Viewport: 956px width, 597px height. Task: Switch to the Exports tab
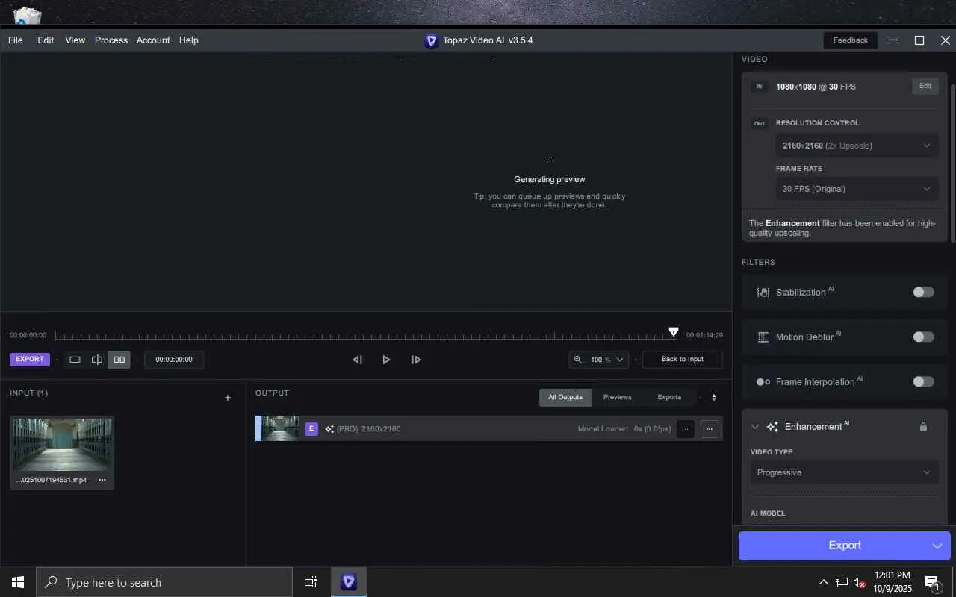click(x=669, y=398)
